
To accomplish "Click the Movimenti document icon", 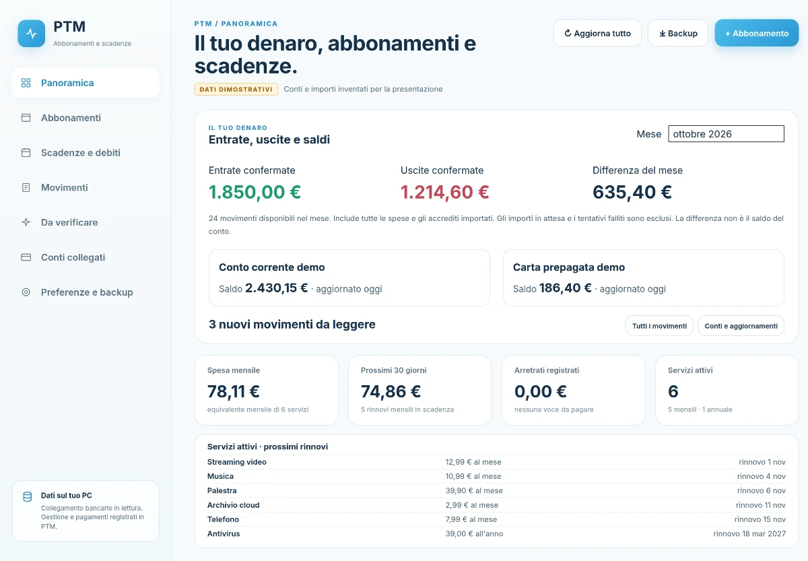I will (26, 188).
